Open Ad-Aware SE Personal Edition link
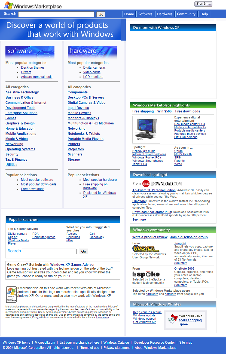 (154, 190)
